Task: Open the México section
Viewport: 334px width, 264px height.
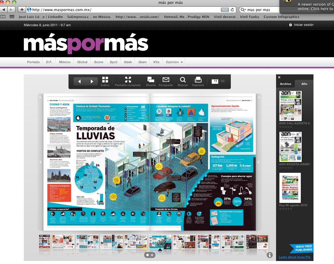Action: 65,62
